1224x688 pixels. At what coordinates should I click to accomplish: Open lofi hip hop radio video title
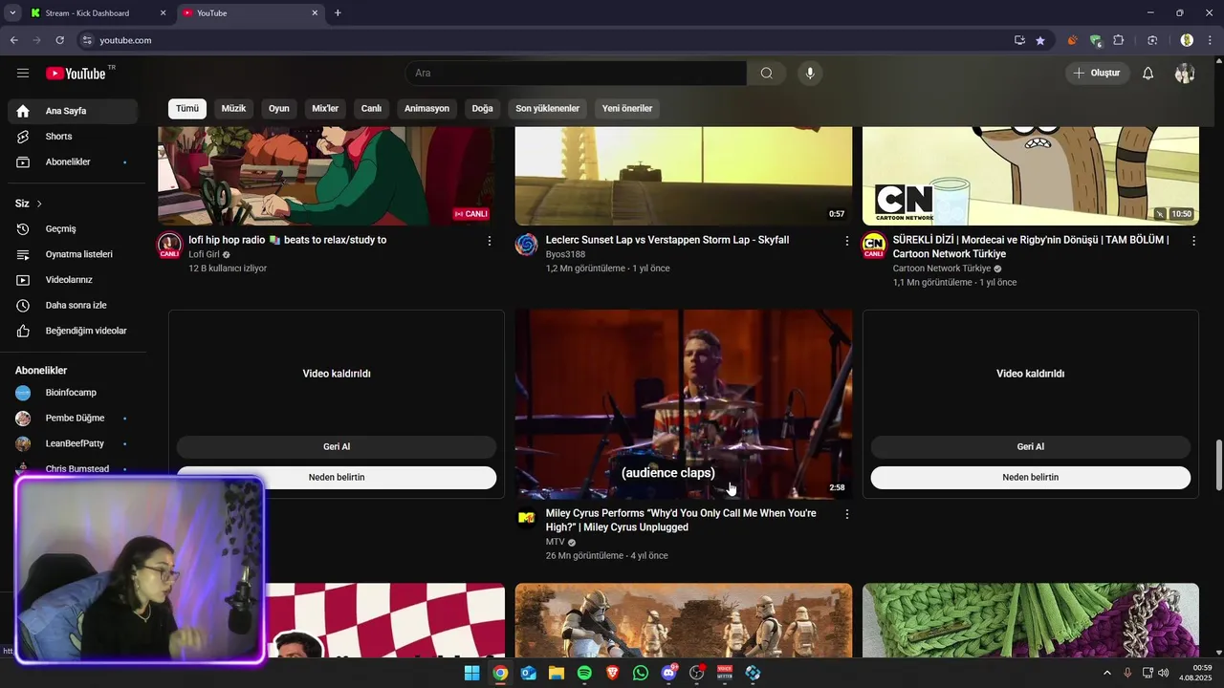288,241
